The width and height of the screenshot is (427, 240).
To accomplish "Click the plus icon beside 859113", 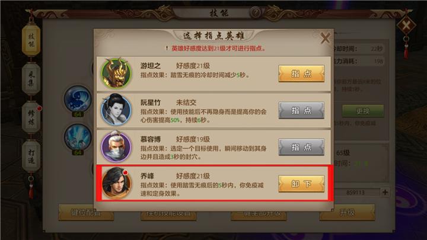I will pos(385,192).
